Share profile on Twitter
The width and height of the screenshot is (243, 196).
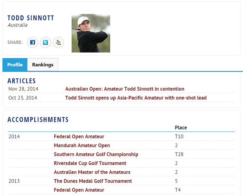coord(45,42)
